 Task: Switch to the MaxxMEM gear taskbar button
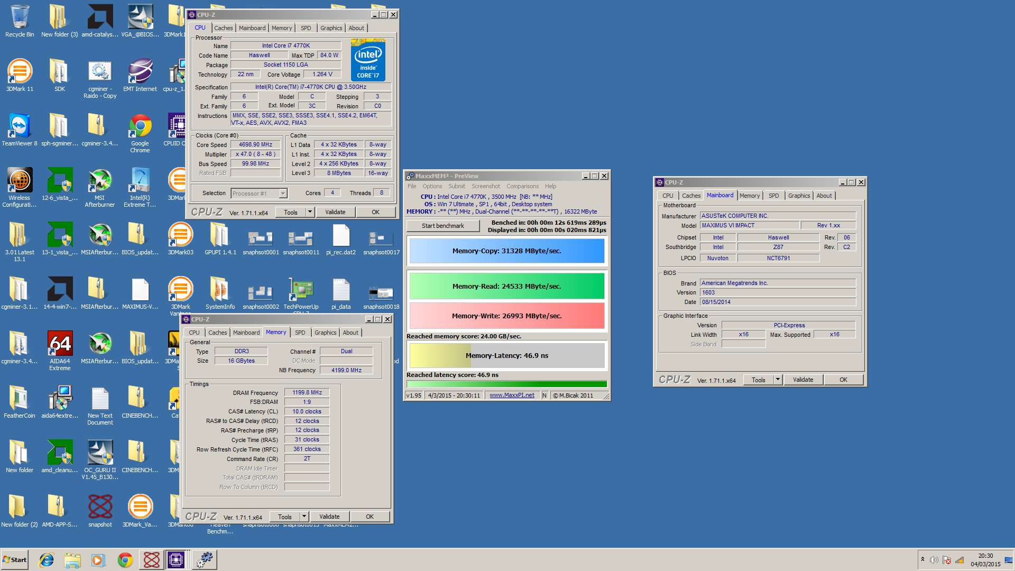tap(204, 560)
